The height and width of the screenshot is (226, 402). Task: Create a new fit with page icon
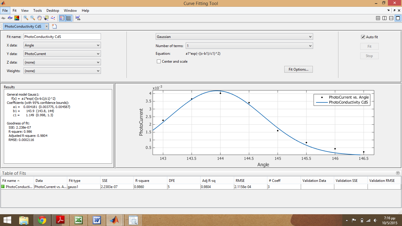click(54, 26)
